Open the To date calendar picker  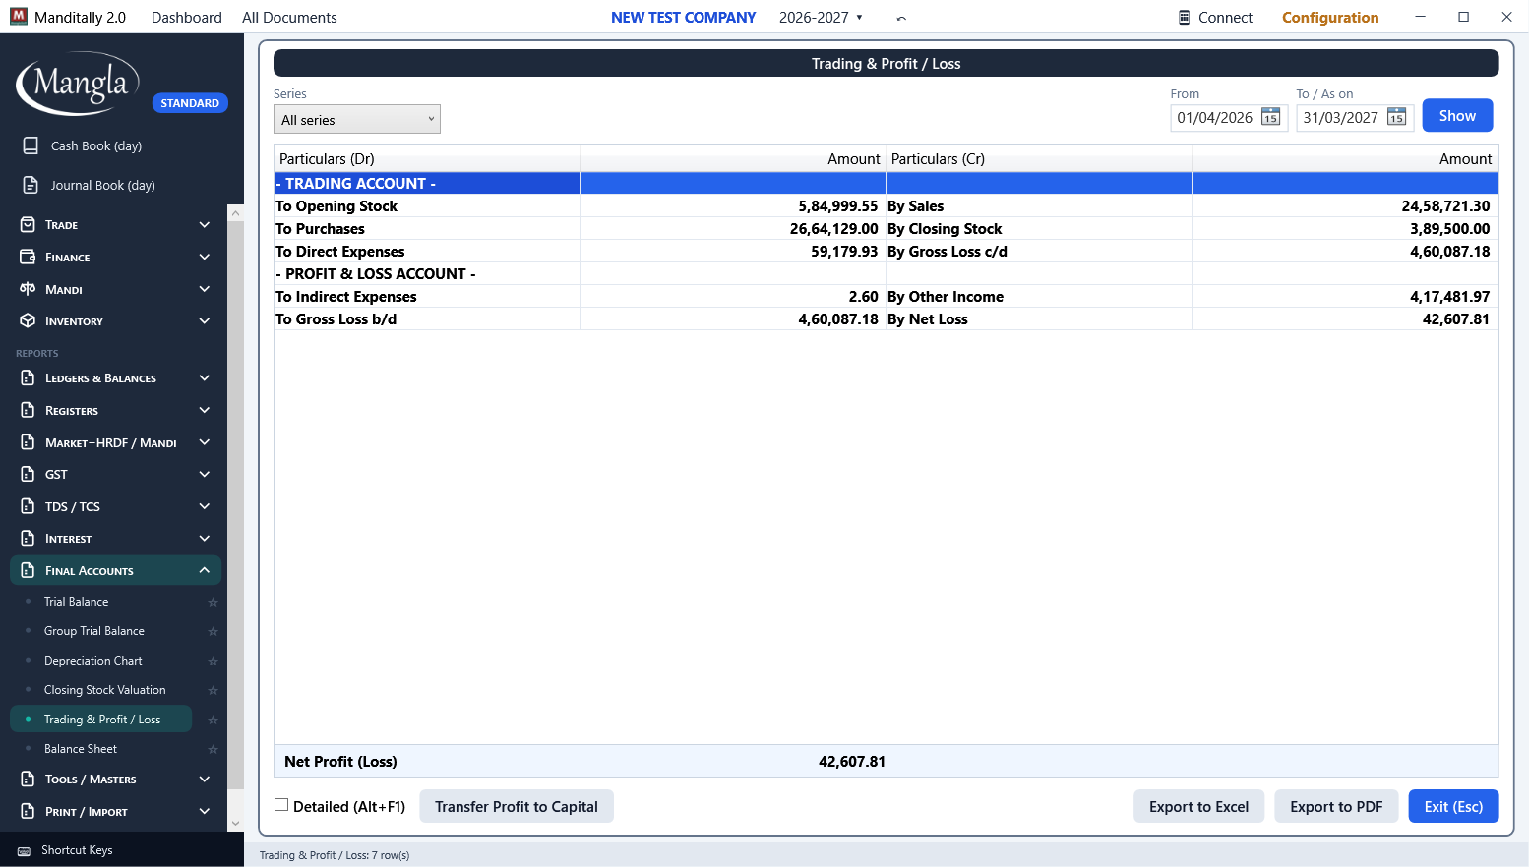pyautogui.click(x=1396, y=118)
